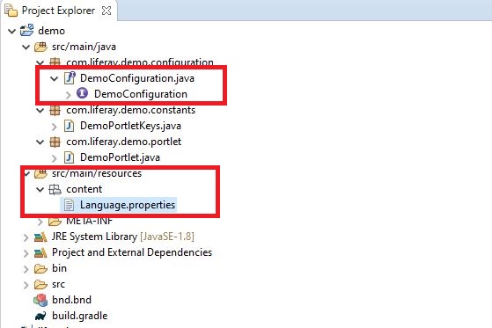Select src/main/resources folder label

(x=97, y=173)
